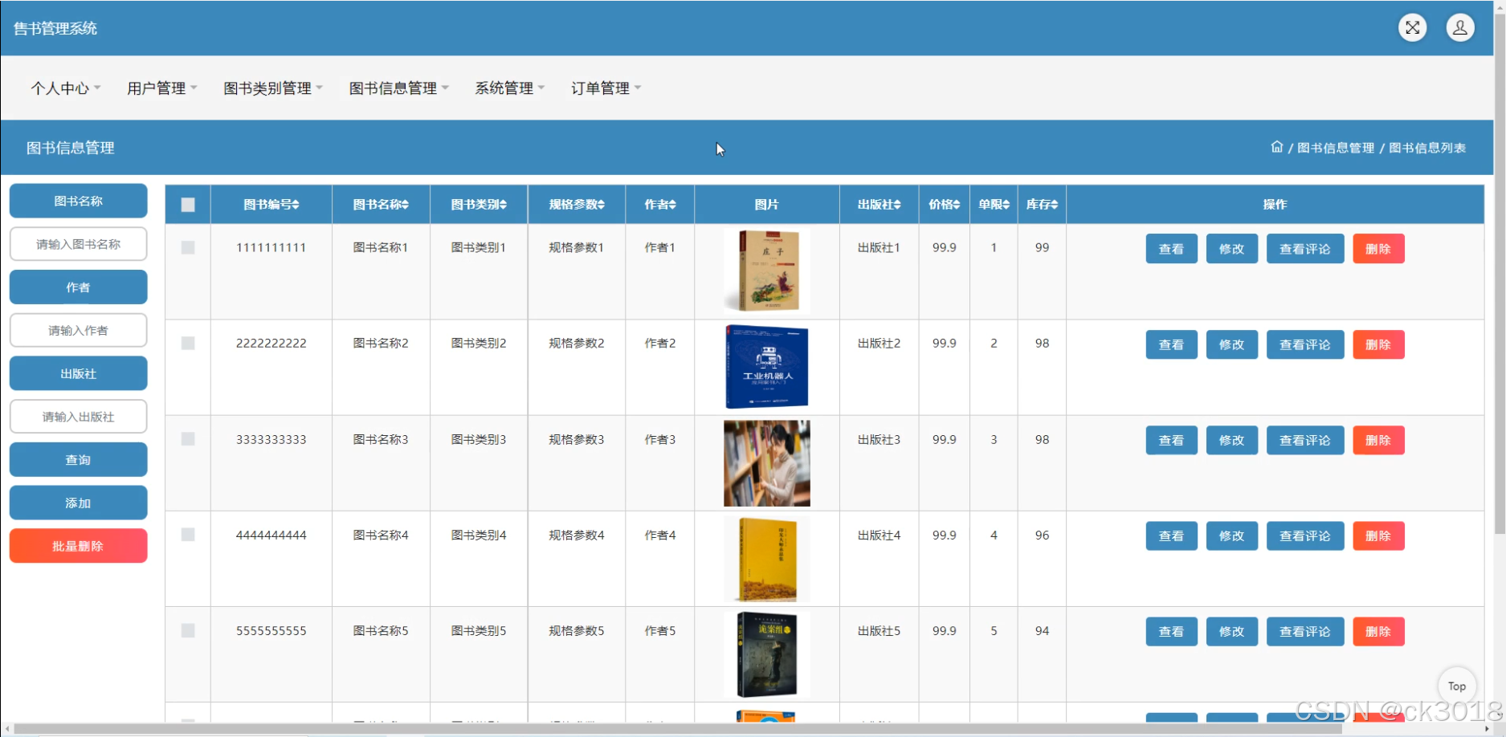Sort by 库存 column arrows
The height and width of the screenshot is (737, 1506).
tap(1054, 205)
